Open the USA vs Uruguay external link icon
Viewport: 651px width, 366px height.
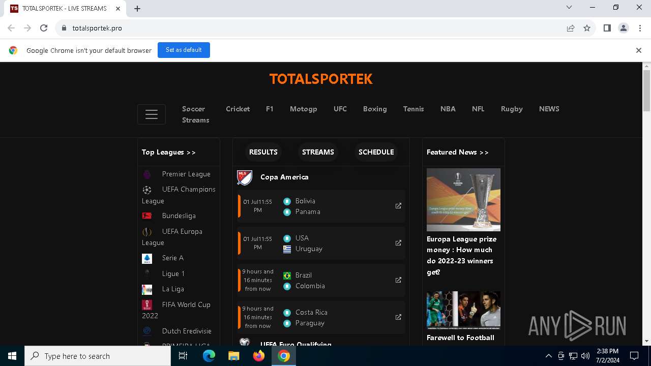(x=398, y=243)
